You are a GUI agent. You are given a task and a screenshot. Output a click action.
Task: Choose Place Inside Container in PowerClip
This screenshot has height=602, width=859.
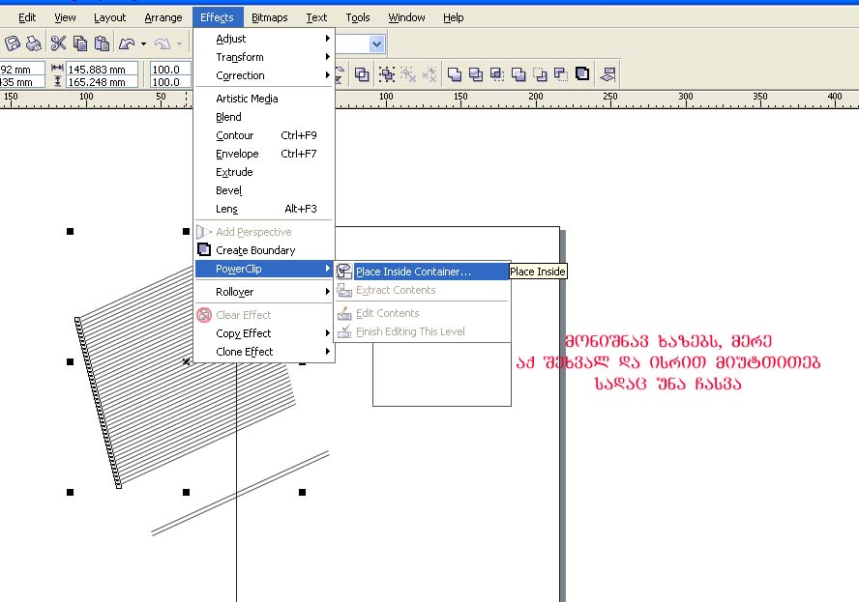click(x=413, y=272)
